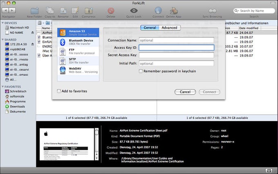Sort by Name column header
This screenshot has height=174, width=278.
tap(46, 28)
